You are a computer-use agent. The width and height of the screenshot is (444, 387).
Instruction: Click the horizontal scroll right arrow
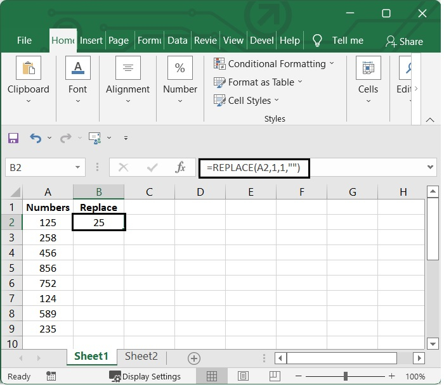(x=419, y=358)
